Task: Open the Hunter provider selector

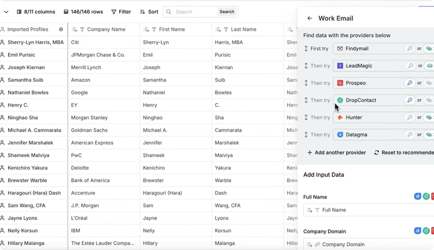Action: point(383,117)
